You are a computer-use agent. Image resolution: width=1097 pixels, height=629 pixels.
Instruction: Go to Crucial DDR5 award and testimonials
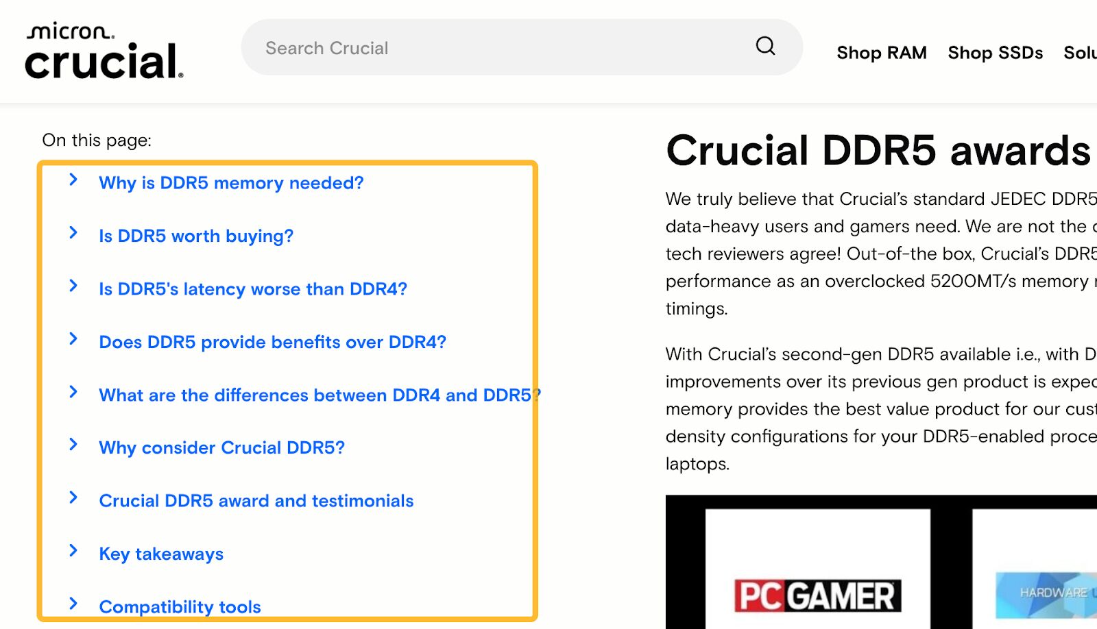(256, 501)
